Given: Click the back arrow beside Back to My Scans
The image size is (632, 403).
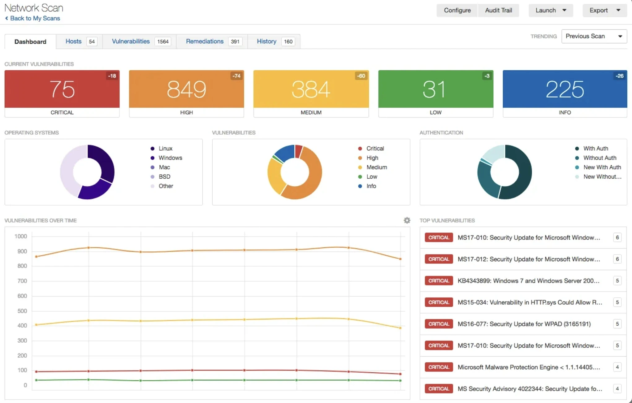Looking at the screenshot, I should [7, 18].
